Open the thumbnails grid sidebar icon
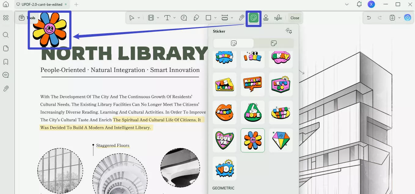 point(6,18)
